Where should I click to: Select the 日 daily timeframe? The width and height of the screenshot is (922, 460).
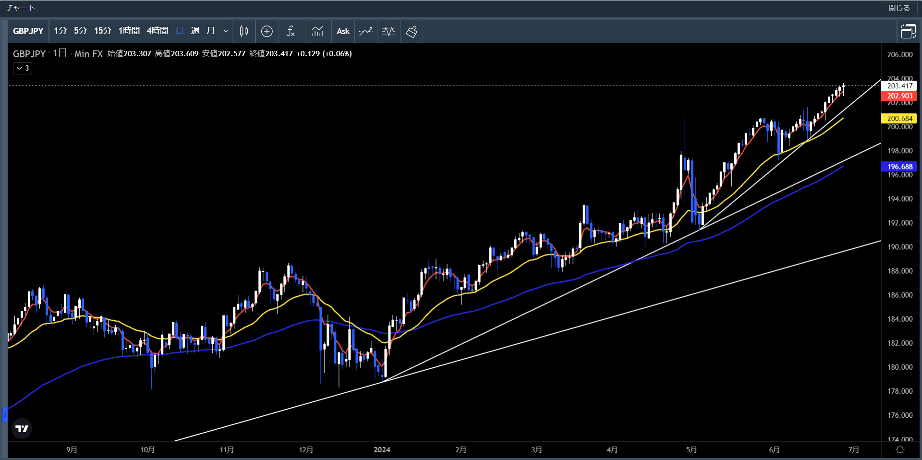(x=180, y=31)
